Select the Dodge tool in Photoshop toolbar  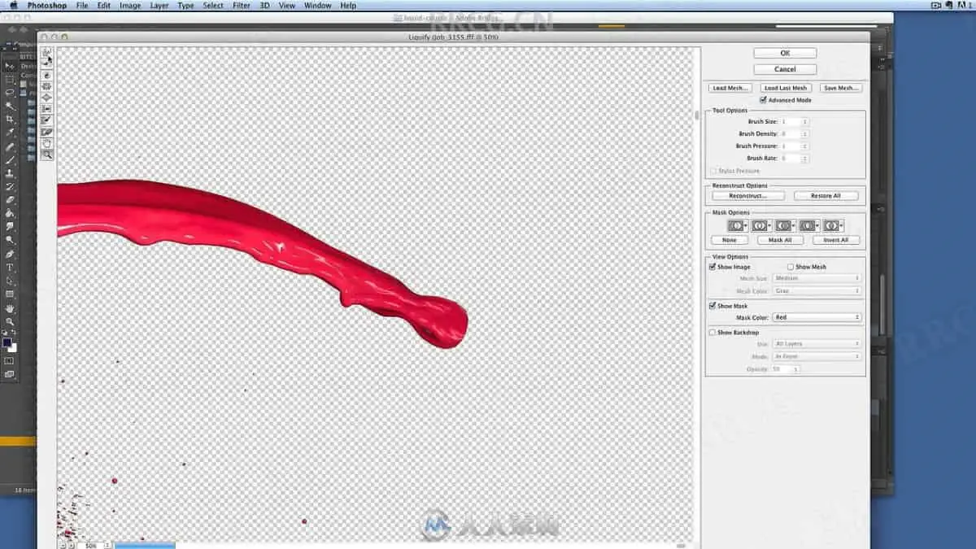point(10,240)
